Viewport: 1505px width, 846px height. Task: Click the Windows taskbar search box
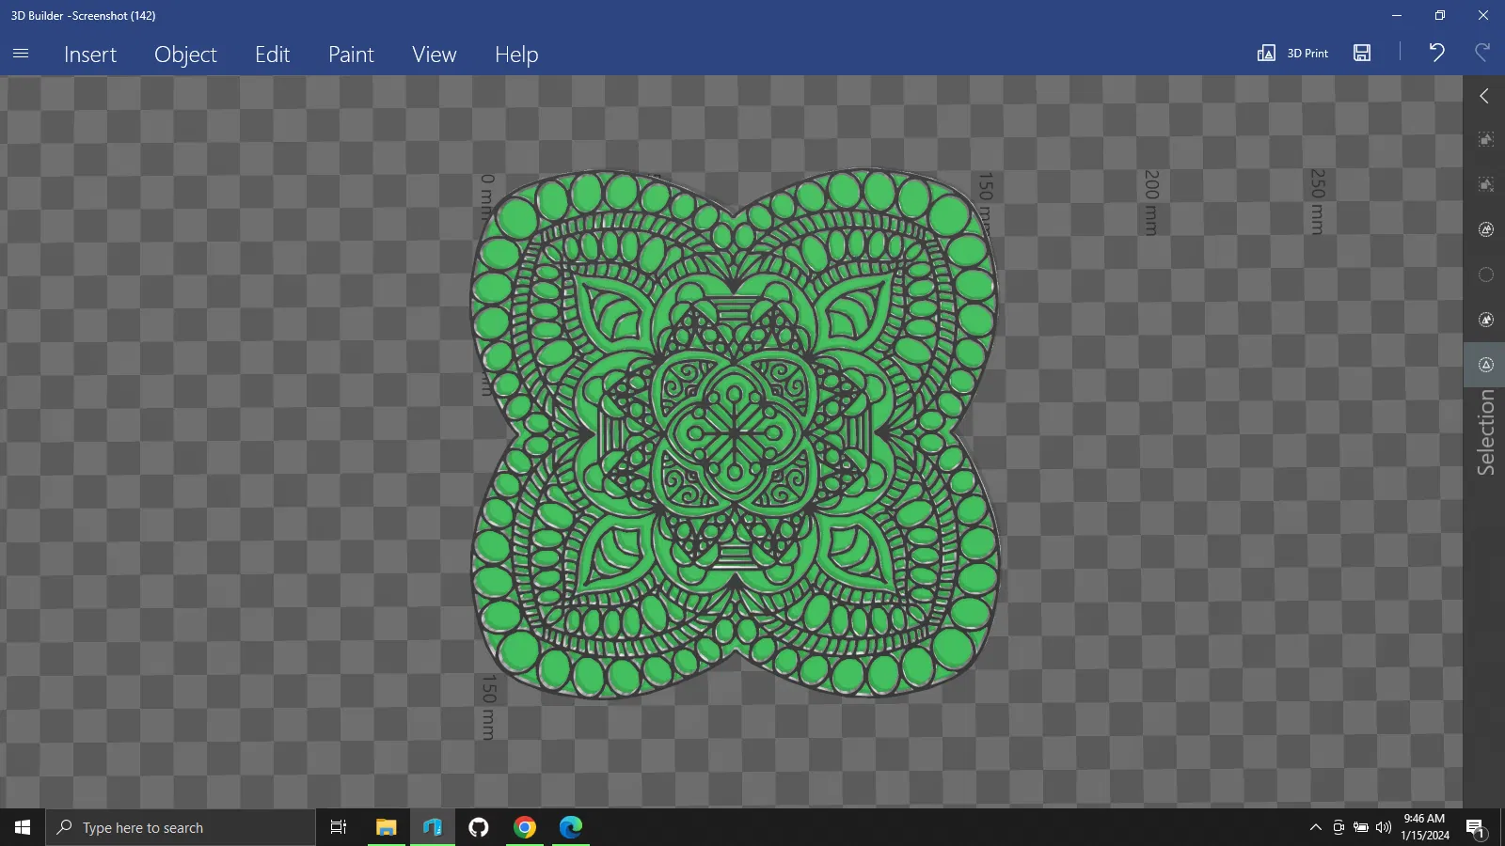[x=181, y=827]
